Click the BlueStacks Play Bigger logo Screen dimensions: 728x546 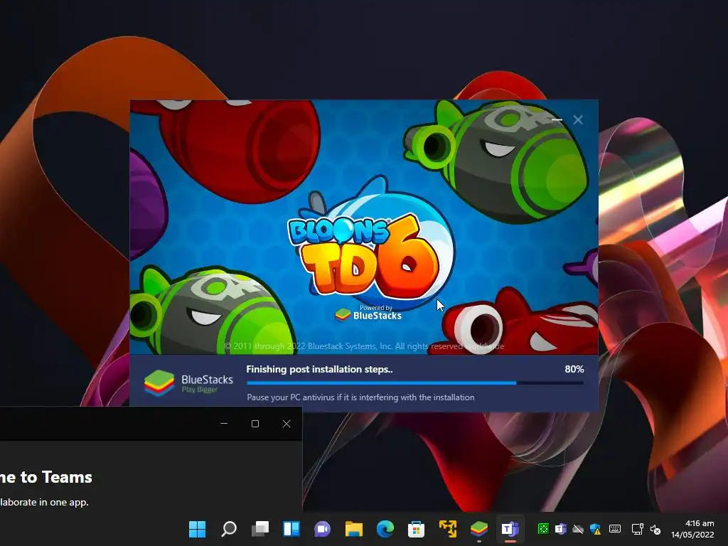pyautogui.click(x=188, y=383)
